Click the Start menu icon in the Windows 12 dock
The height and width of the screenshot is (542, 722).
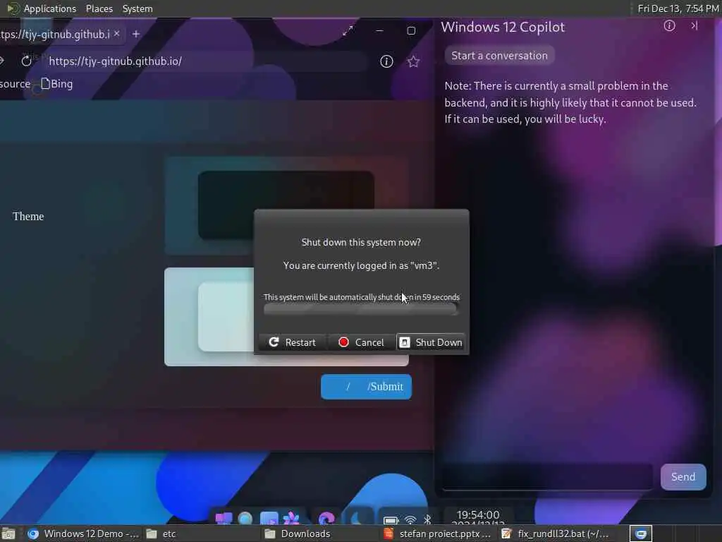[x=224, y=519]
